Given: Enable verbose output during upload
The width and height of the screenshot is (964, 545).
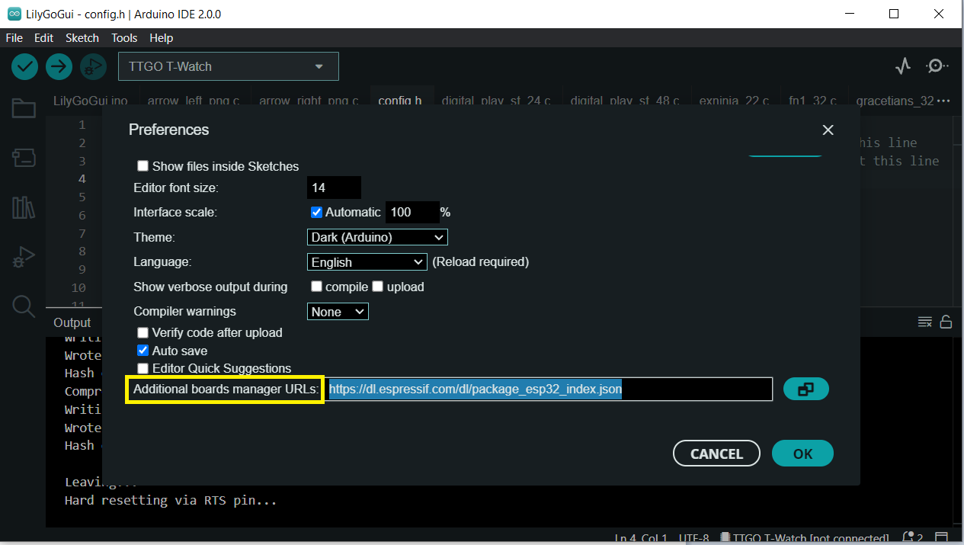Looking at the screenshot, I should (x=377, y=287).
